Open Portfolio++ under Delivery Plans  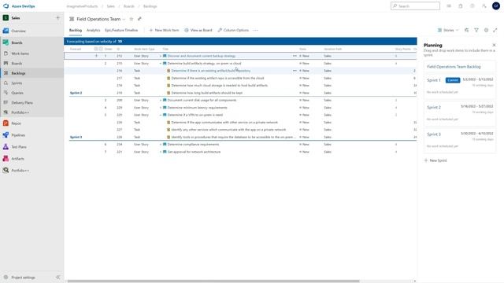(x=20, y=112)
